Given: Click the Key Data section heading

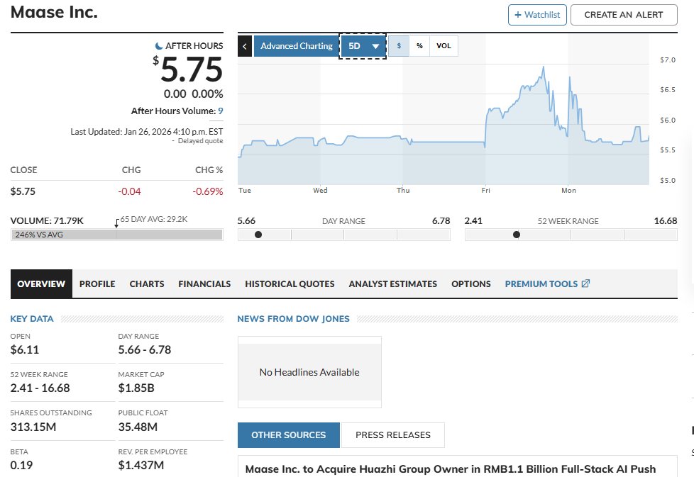Looking at the screenshot, I should (x=32, y=319).
